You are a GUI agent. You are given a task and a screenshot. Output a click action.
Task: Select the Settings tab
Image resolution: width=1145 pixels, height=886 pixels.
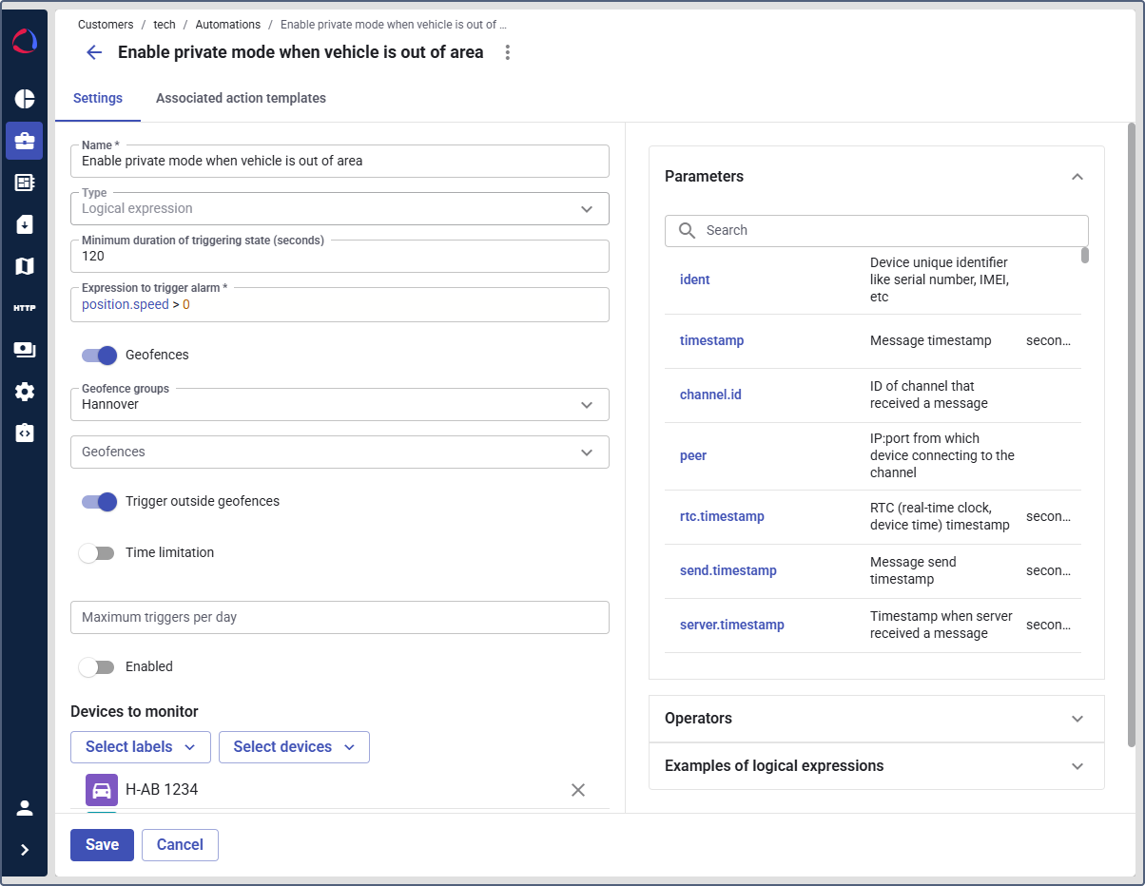pos(98,98)
